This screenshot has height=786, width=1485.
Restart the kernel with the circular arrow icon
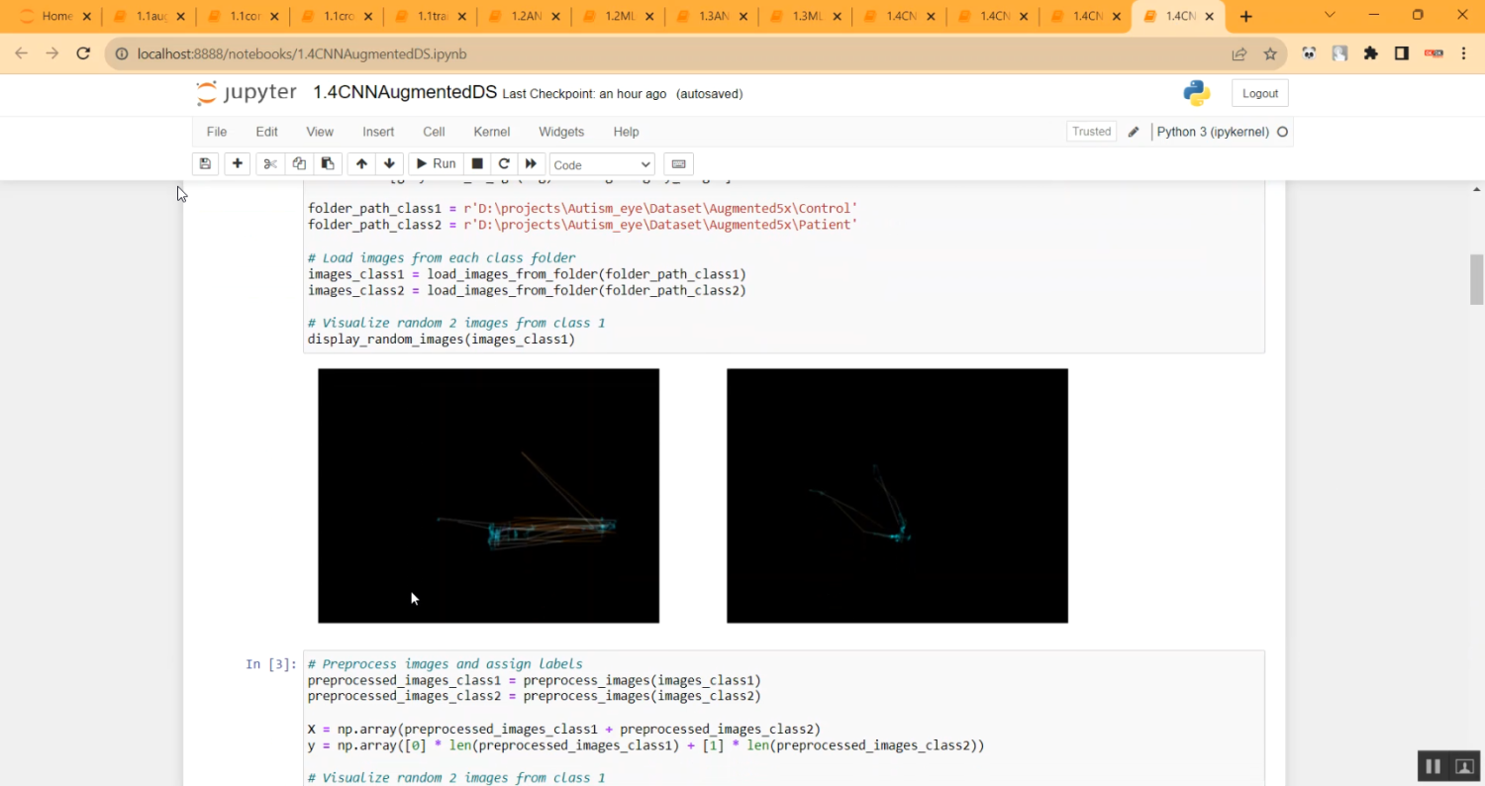(x=504, y=164)
